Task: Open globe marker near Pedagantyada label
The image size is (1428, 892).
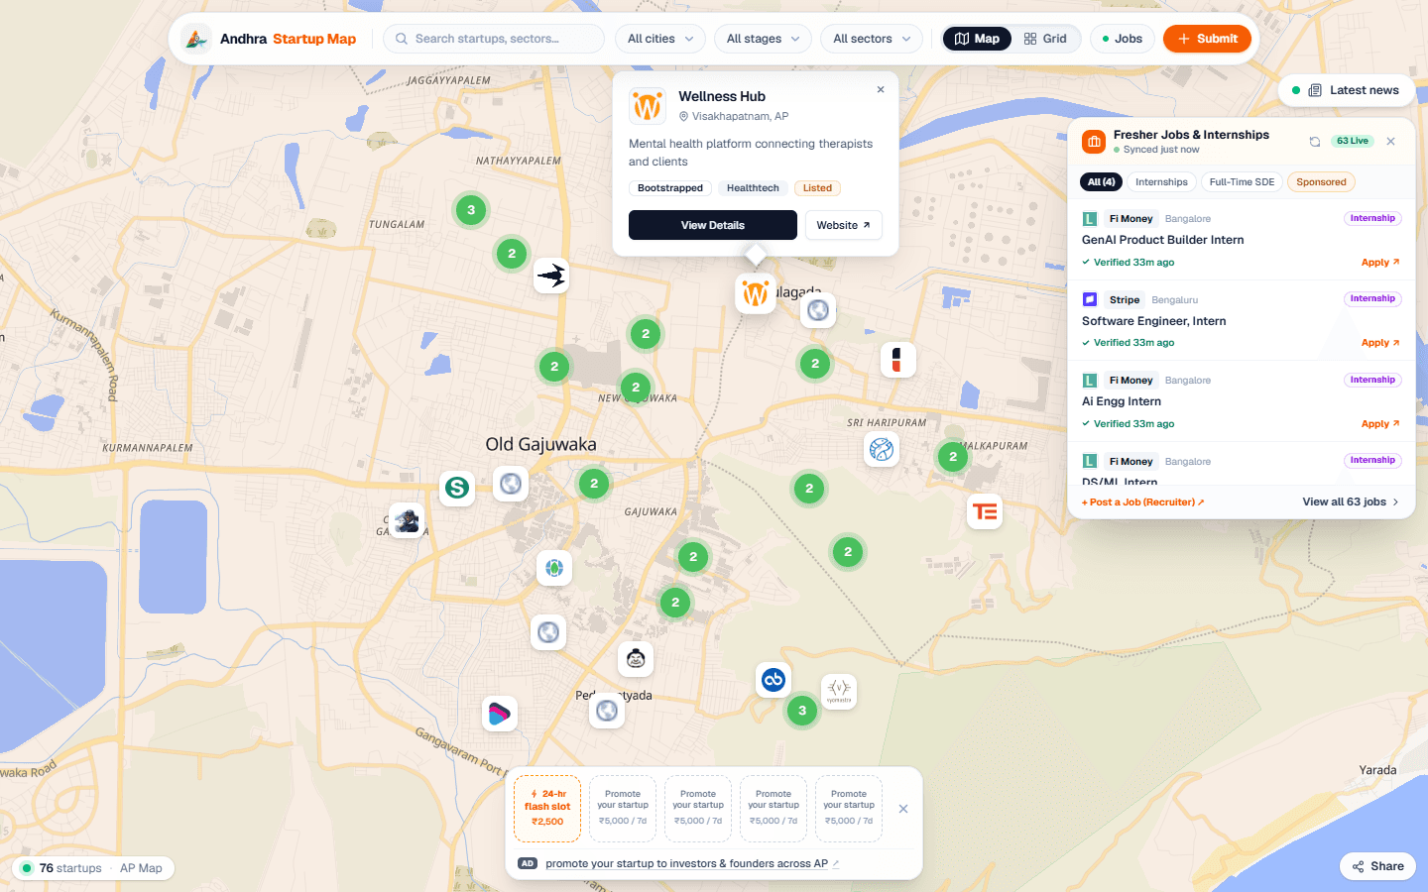Action: pos(607,711)
